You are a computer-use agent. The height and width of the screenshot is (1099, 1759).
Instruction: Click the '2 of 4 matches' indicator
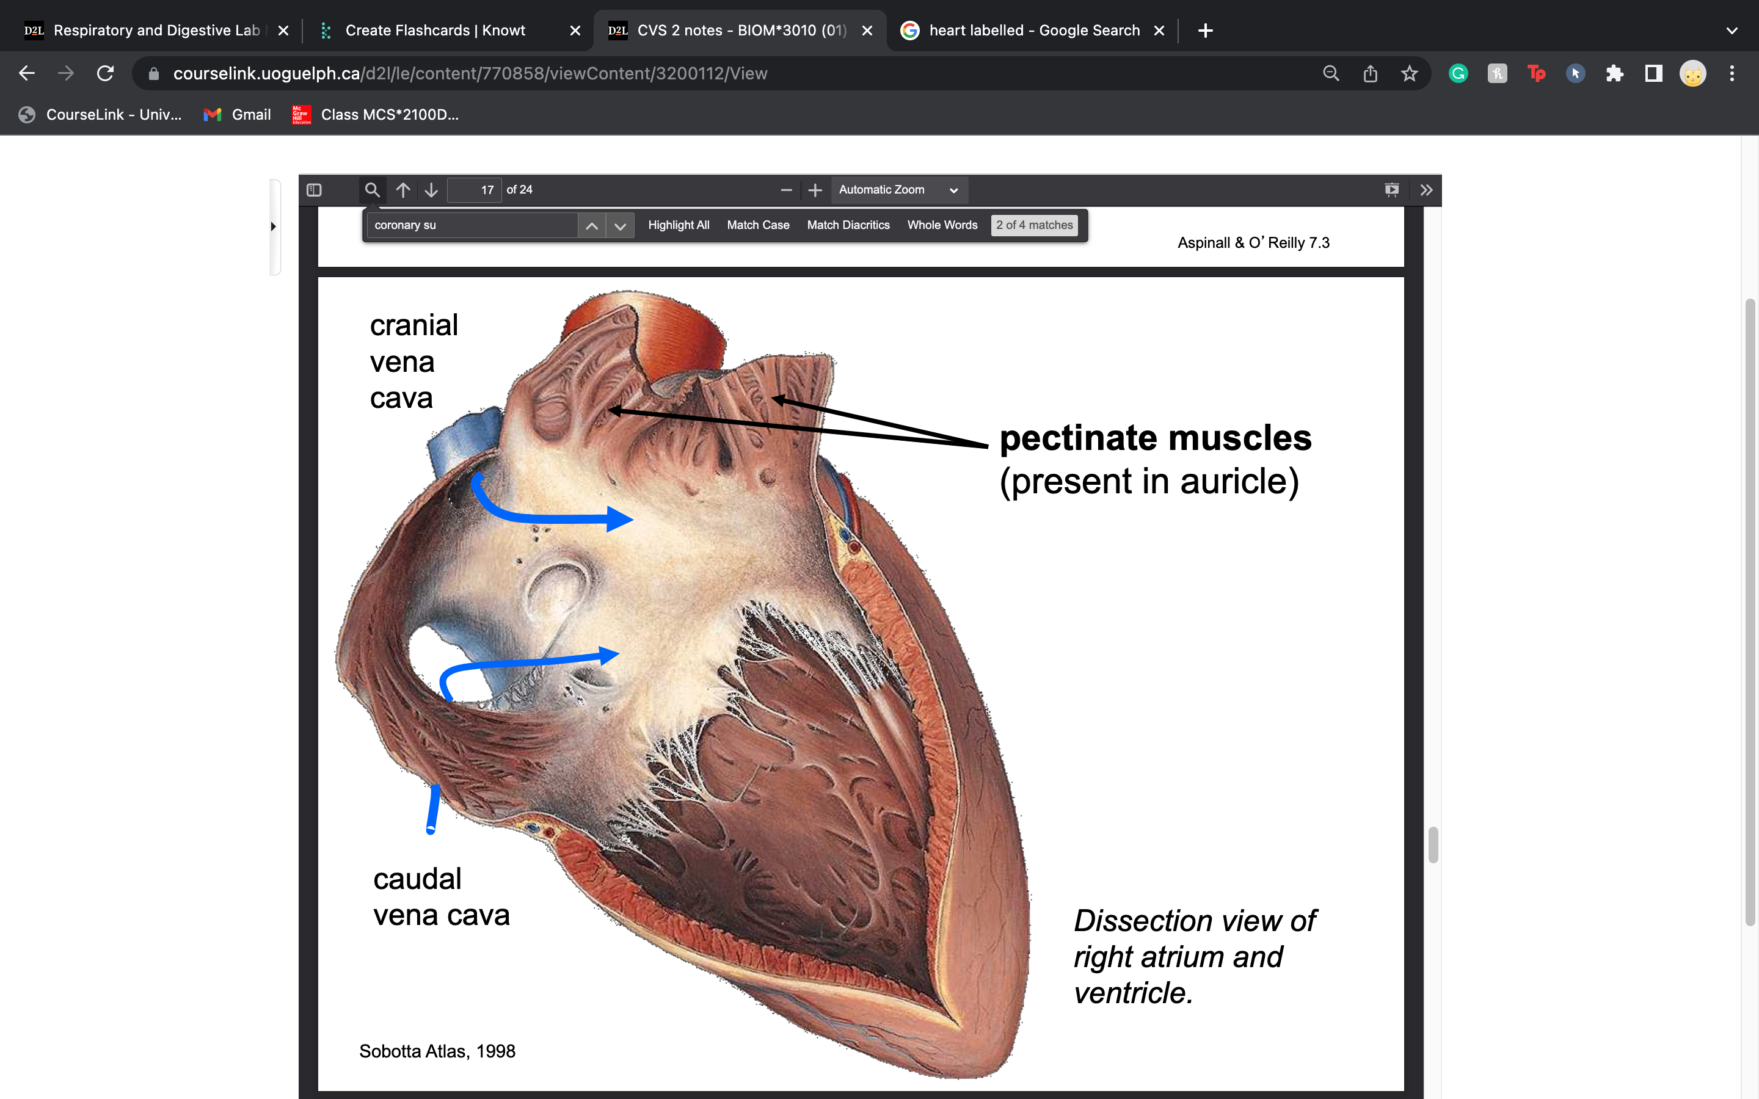(1034, 225)
